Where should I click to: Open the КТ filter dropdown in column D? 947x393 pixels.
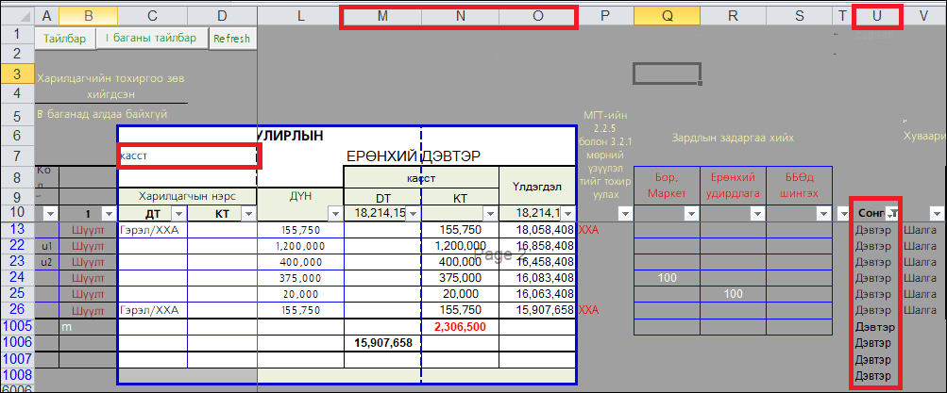pos(246,214)
